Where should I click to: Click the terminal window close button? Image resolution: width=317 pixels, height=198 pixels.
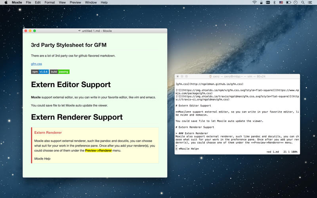click(x=178, y=76)
